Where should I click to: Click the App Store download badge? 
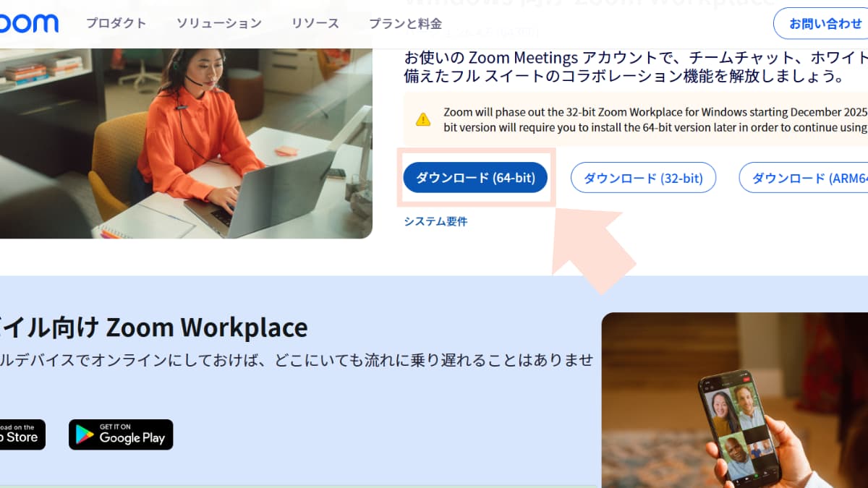point(22,435)
